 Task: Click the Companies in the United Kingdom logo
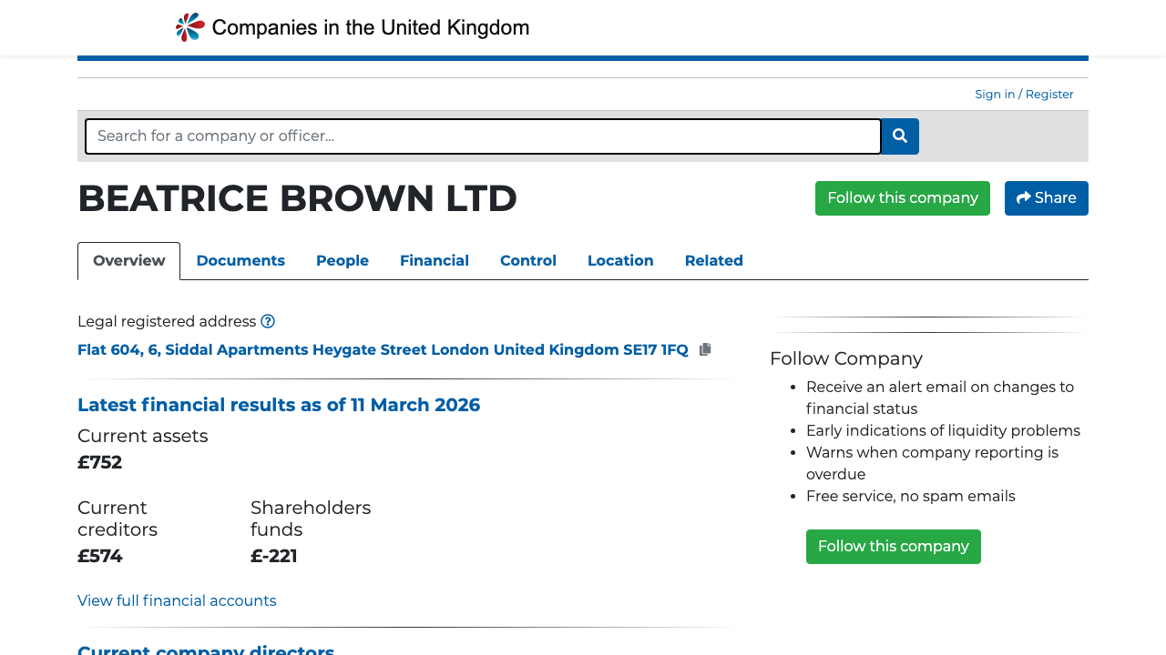tap(352, 26)
